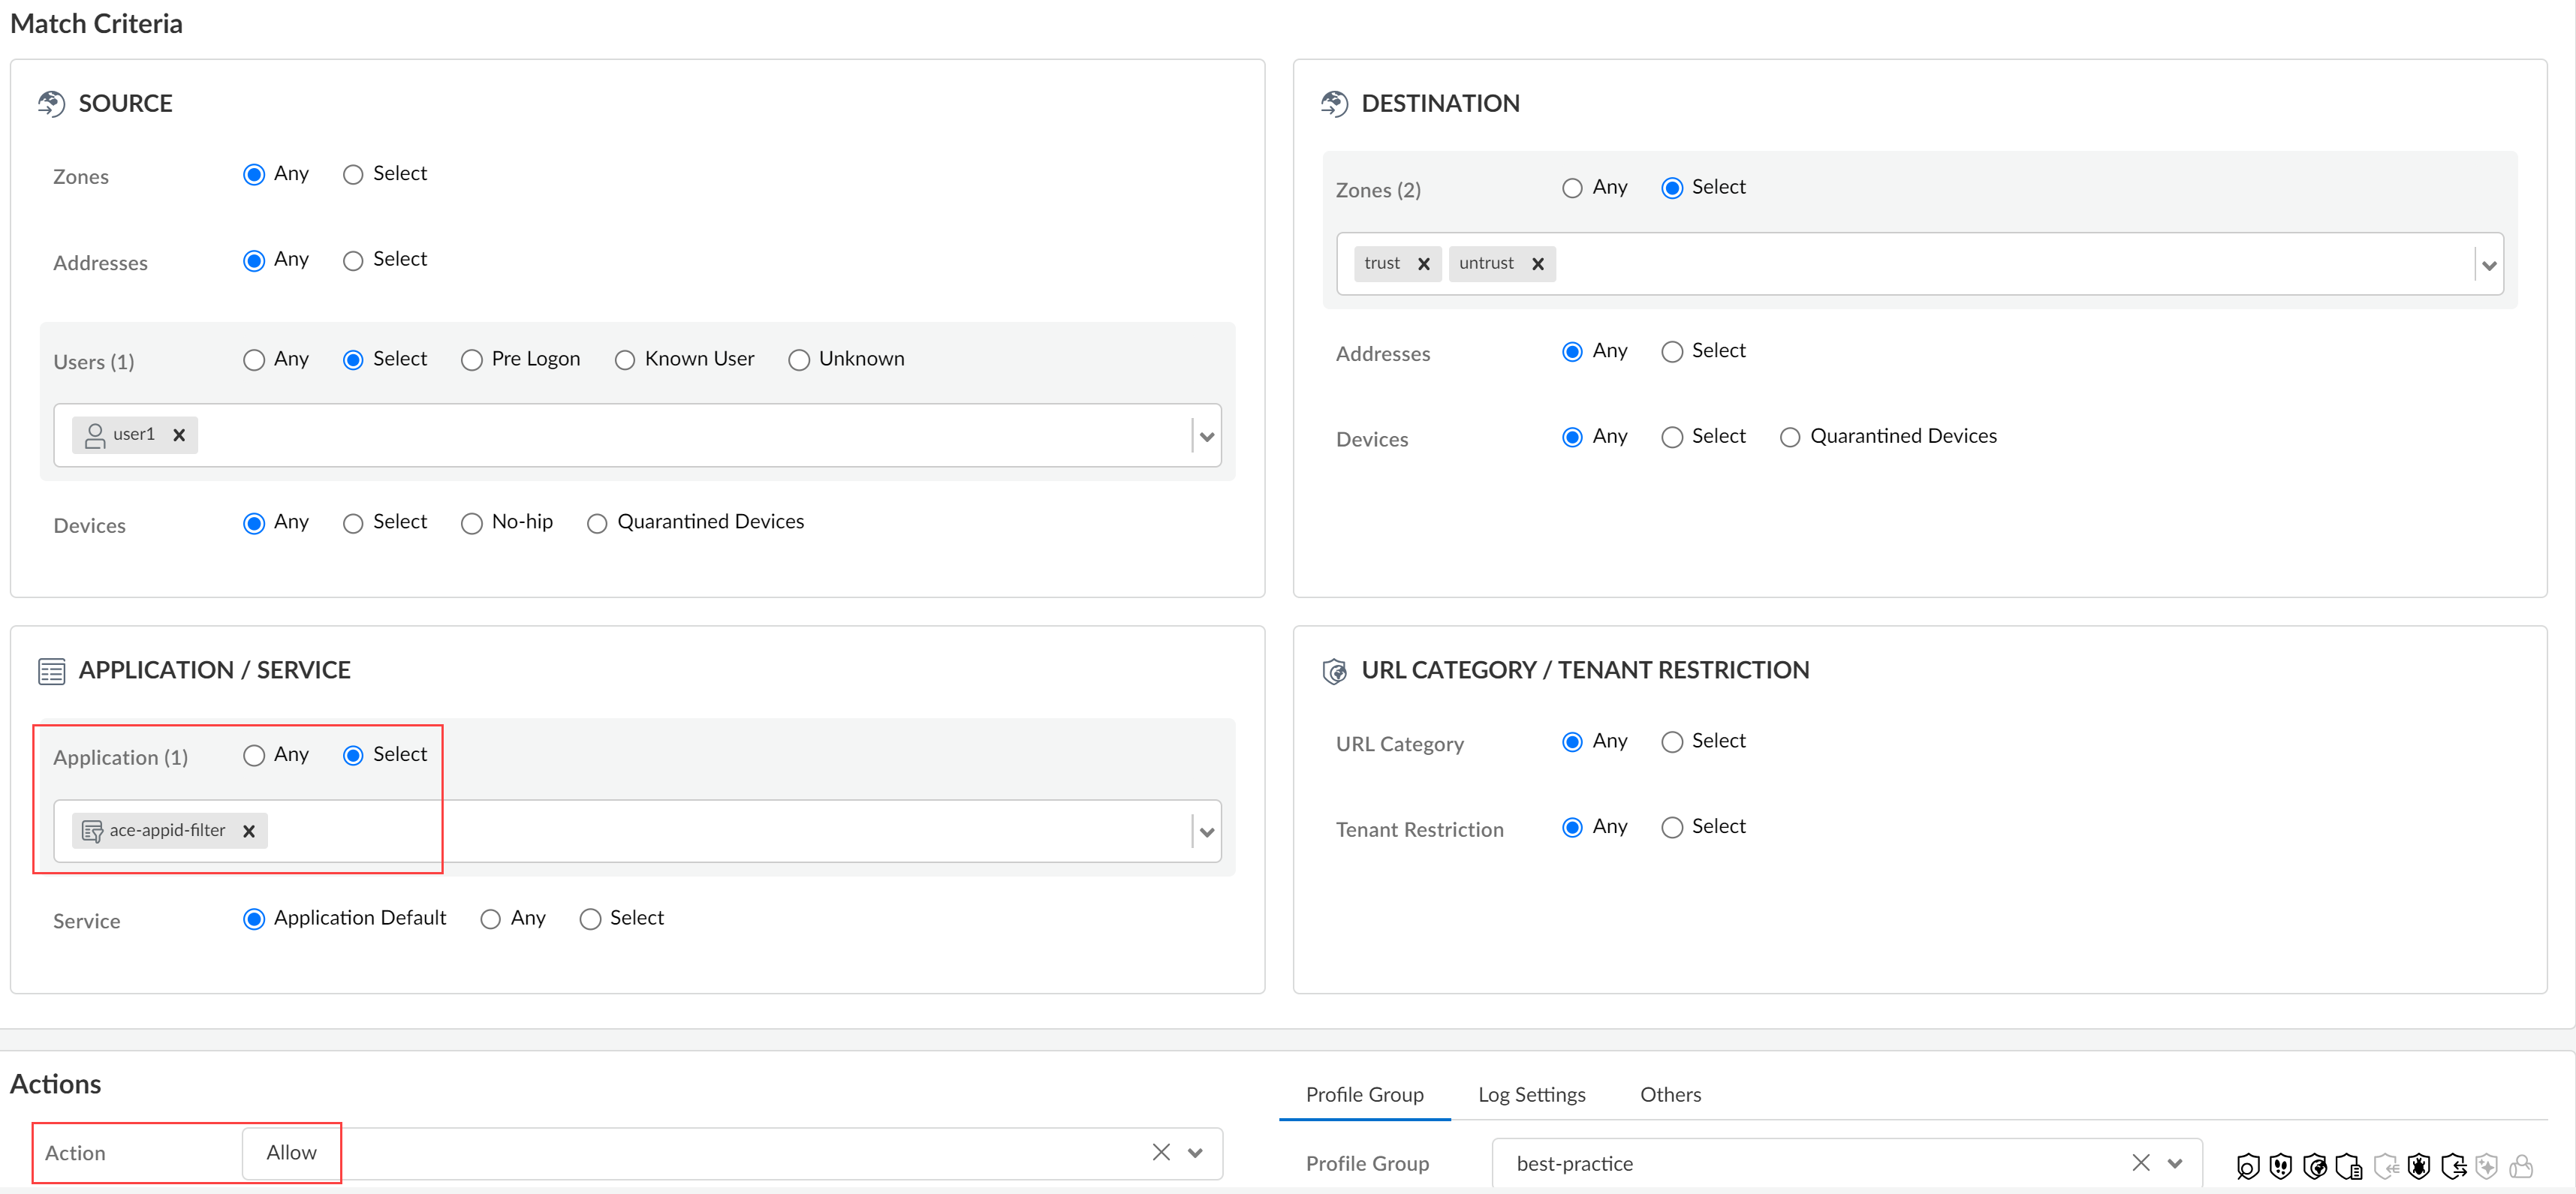Set Service to Any

click(x=490, y=919)
